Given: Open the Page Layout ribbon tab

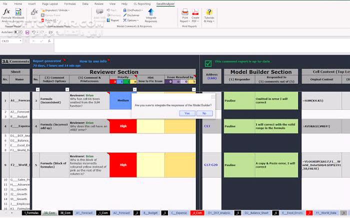Looking at the screenshot, I should point(50,4).
